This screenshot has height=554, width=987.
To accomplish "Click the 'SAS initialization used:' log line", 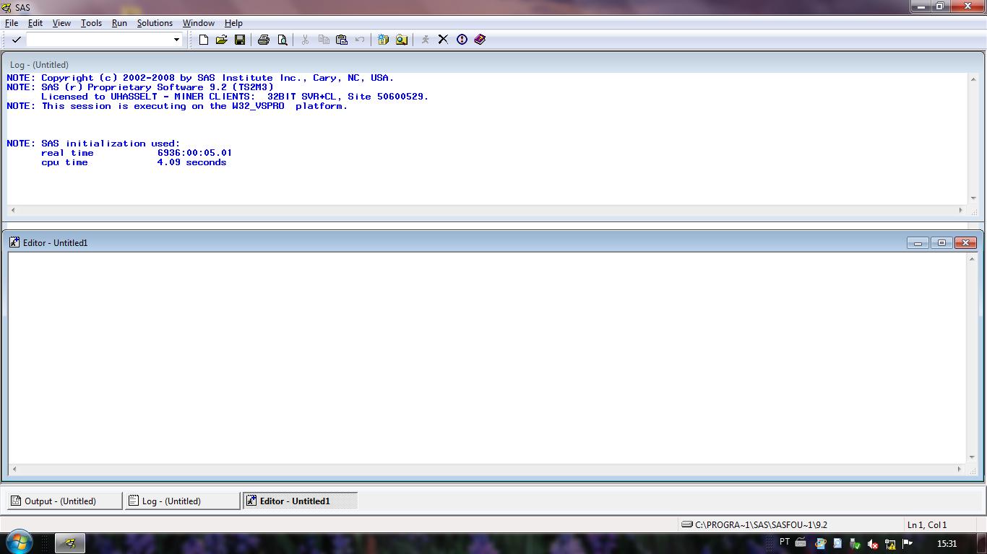I will click(x=93, y=144).
